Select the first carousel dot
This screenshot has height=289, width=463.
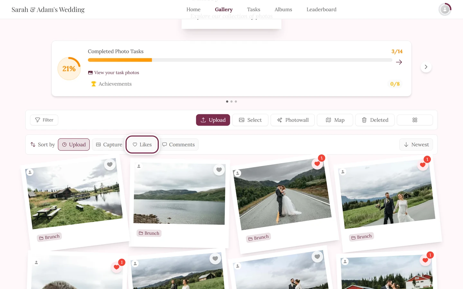(227, 101)
